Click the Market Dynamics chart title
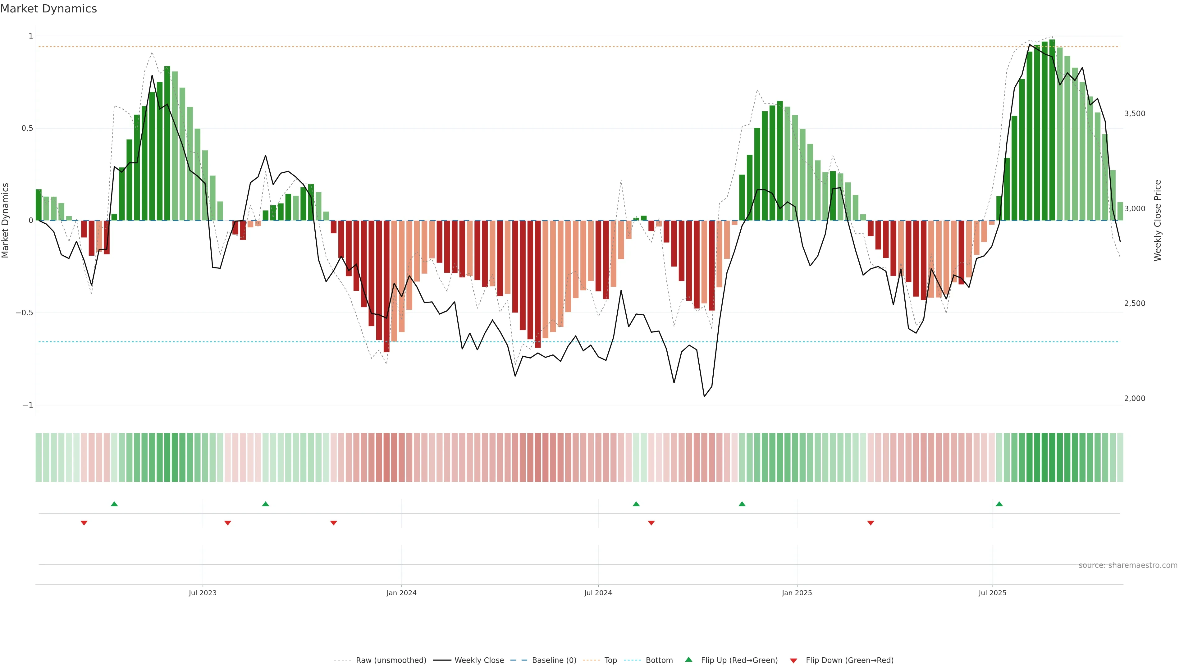The height and width of the screenshot is (671, 1193). tap(49, 9)
